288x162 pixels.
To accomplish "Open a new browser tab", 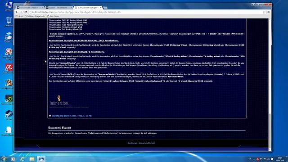I will pyautogui.click(x=105, y=8).
